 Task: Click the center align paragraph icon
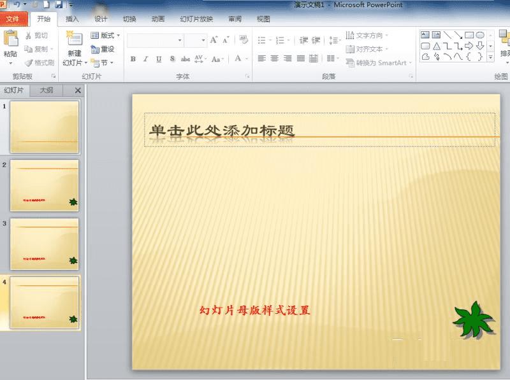[x=275, y=59]
